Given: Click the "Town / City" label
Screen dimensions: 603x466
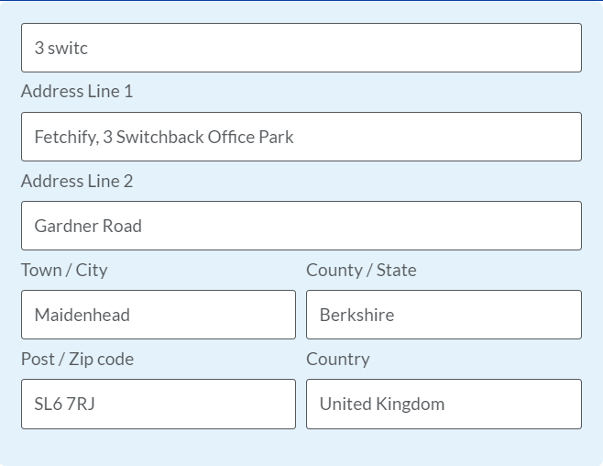Looking at the screenshot, I should pyautogui.click(x=64, y=270).
